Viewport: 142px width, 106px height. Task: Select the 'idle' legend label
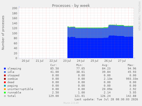point(11,72)
